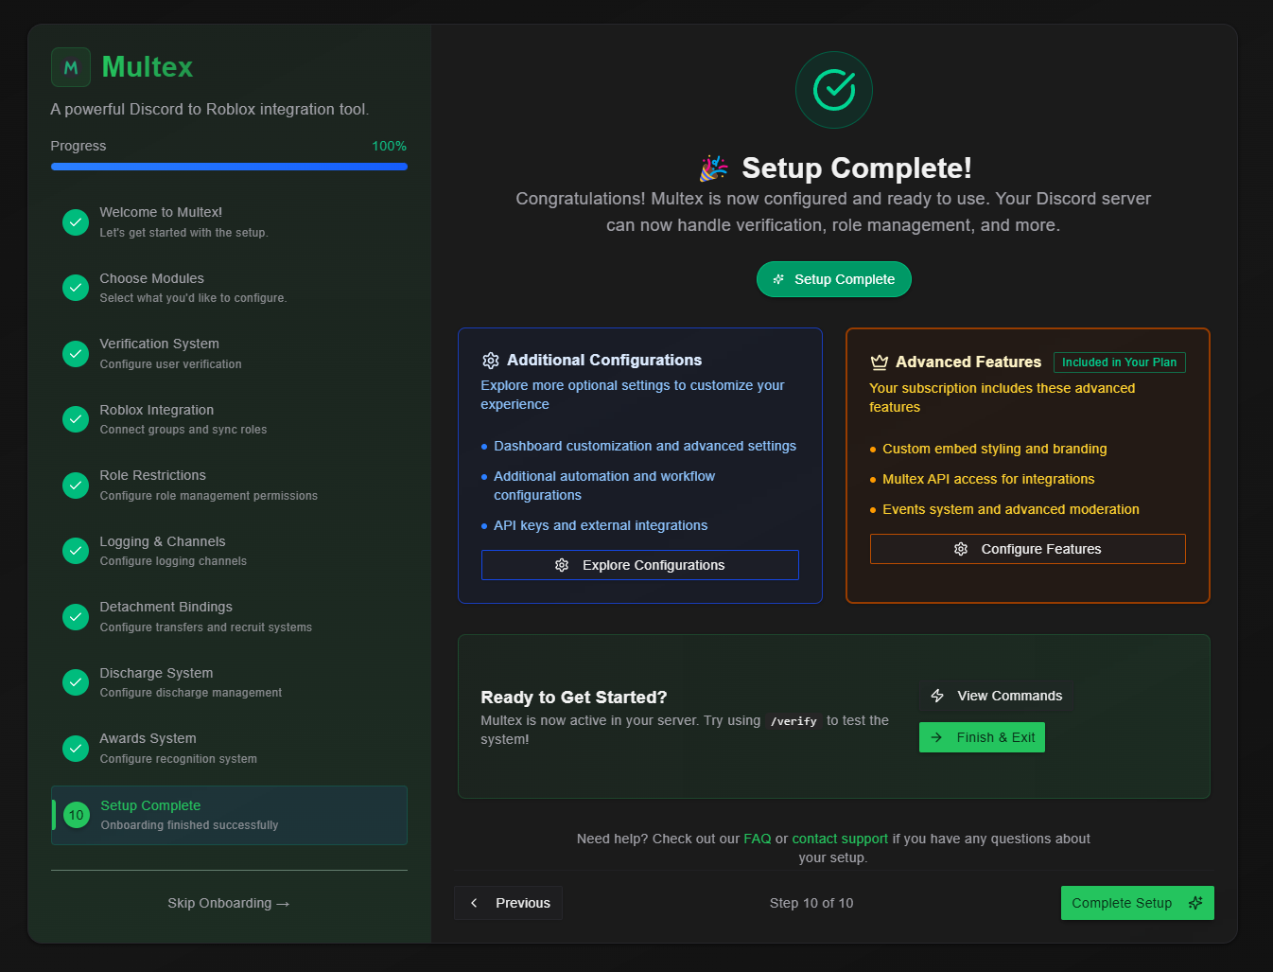Click the contact support link
This screenshot has width=1273, height=972.
pyautogui.click(x=840, y=839)
